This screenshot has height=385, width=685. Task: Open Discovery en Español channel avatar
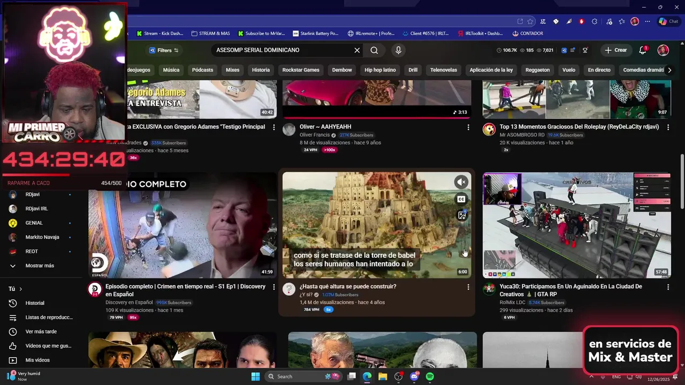pyautogui.click(x=95, y=290)
